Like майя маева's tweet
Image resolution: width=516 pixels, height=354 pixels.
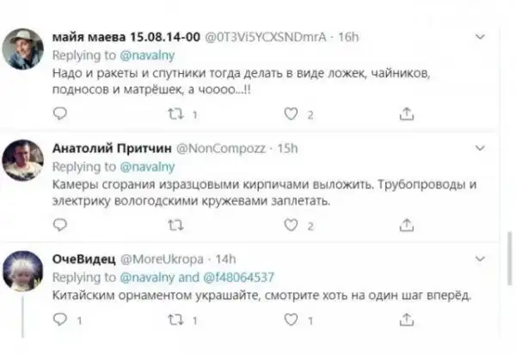click(x=292, y=113)
